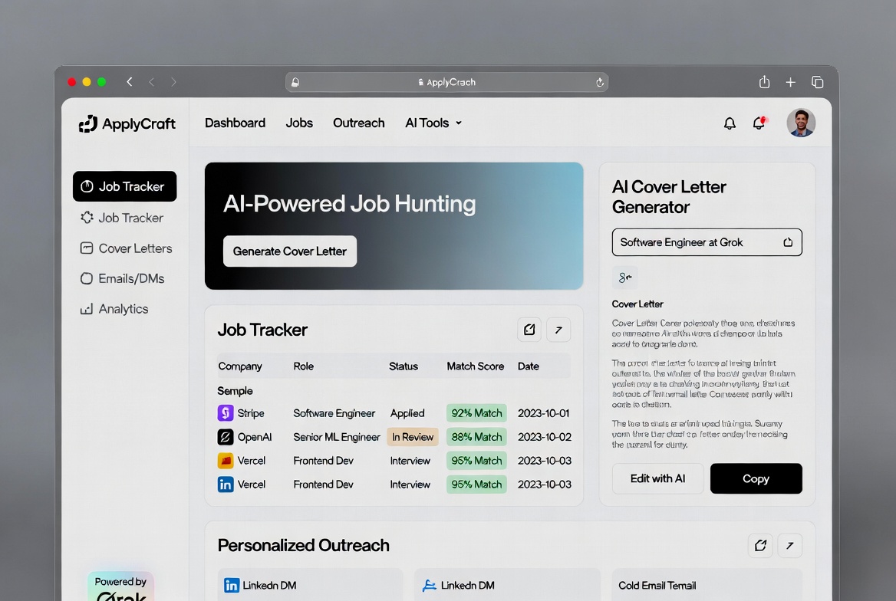
Task: Select the highlighted Job Tracker sidebar item
Action: click(x=124, y=186)
